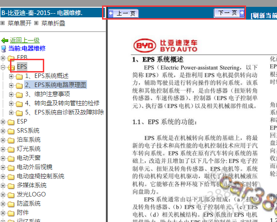This screenshot has height=222, width=277.
Task: Expand the 5、EPS系统自诊断及故障排除 node
Action: click(11, 113)
